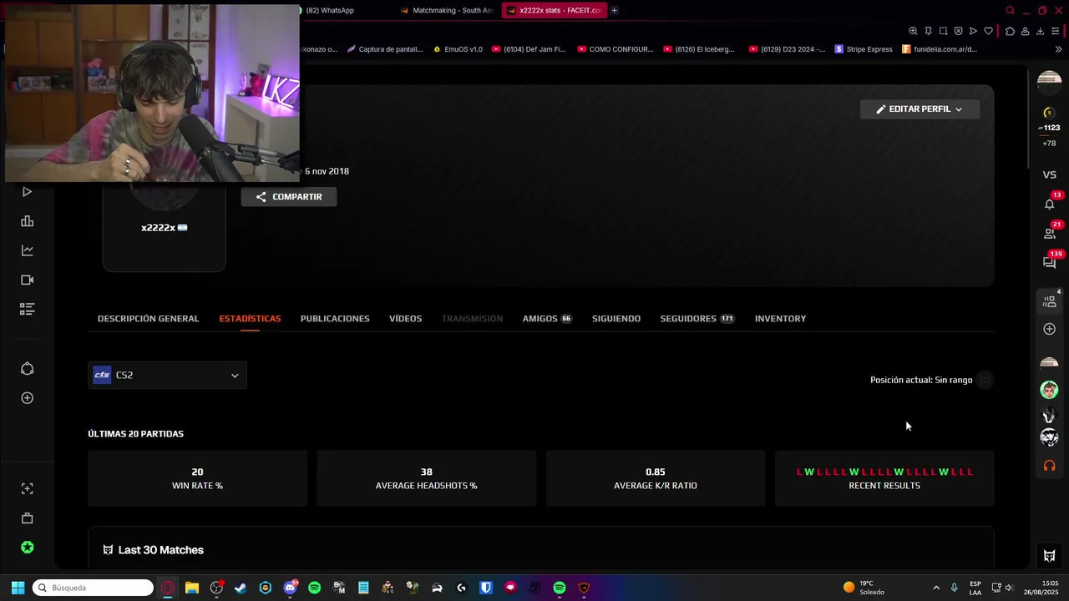Open the party lobby icon on right bar

pos(1050,301)
